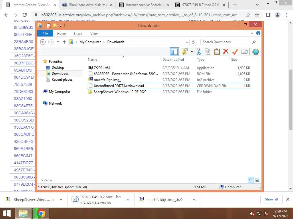Toggle Chrome side panel
Viewport: 293px width, 219px height.
268,15
